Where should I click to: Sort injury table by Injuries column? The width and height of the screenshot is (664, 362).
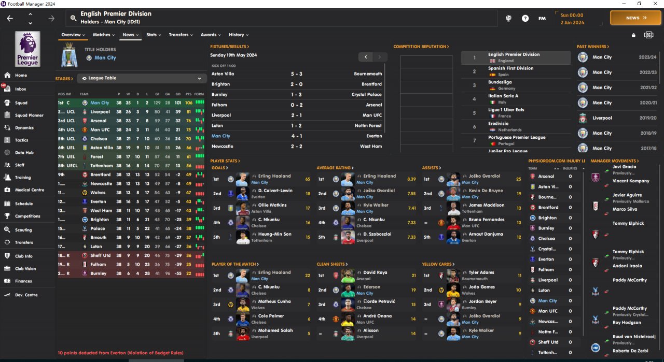570,168
